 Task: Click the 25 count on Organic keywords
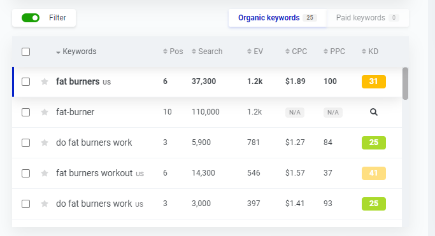click(x=310, y=18)
